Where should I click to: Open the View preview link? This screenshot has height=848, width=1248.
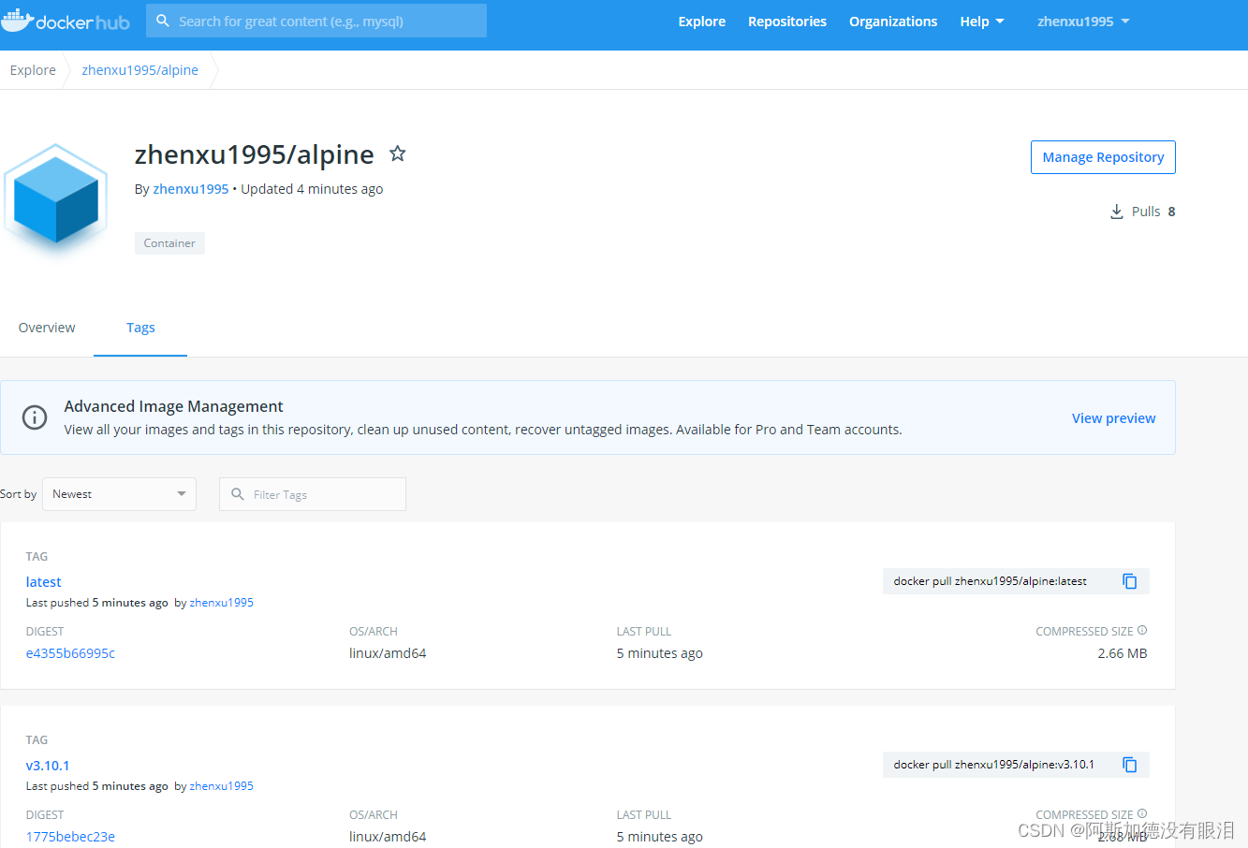[x=1113, y=417]
